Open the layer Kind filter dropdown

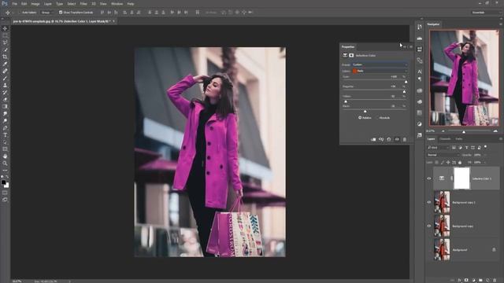(438, 148)
